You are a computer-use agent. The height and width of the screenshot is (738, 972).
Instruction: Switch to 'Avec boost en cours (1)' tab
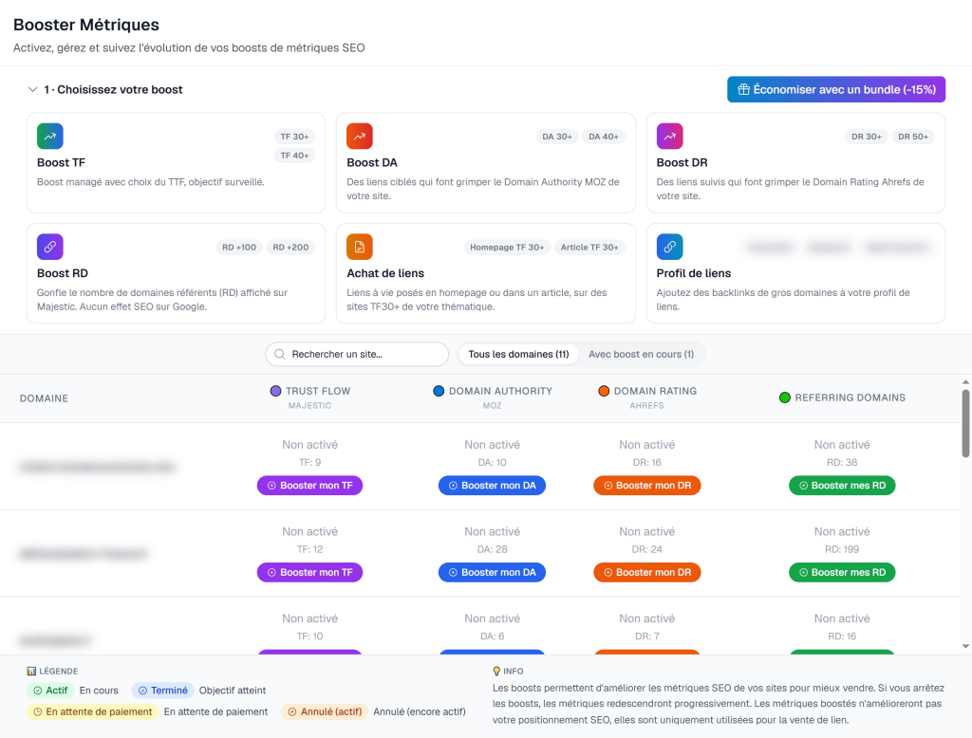(x=641, y=355)
